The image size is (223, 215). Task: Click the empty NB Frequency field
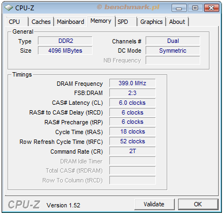[173, 60]
